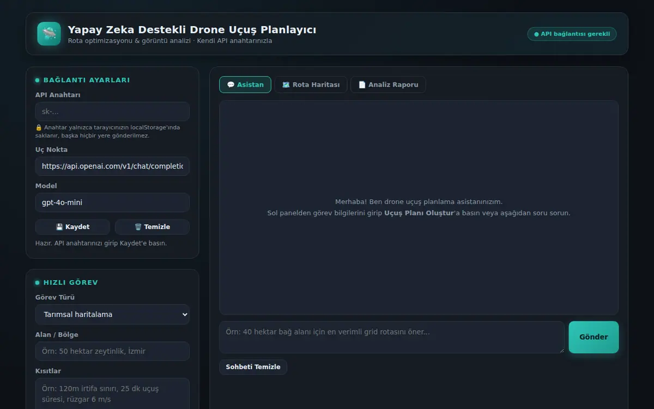Click into the Kısıtlar text area

(112, 393)
